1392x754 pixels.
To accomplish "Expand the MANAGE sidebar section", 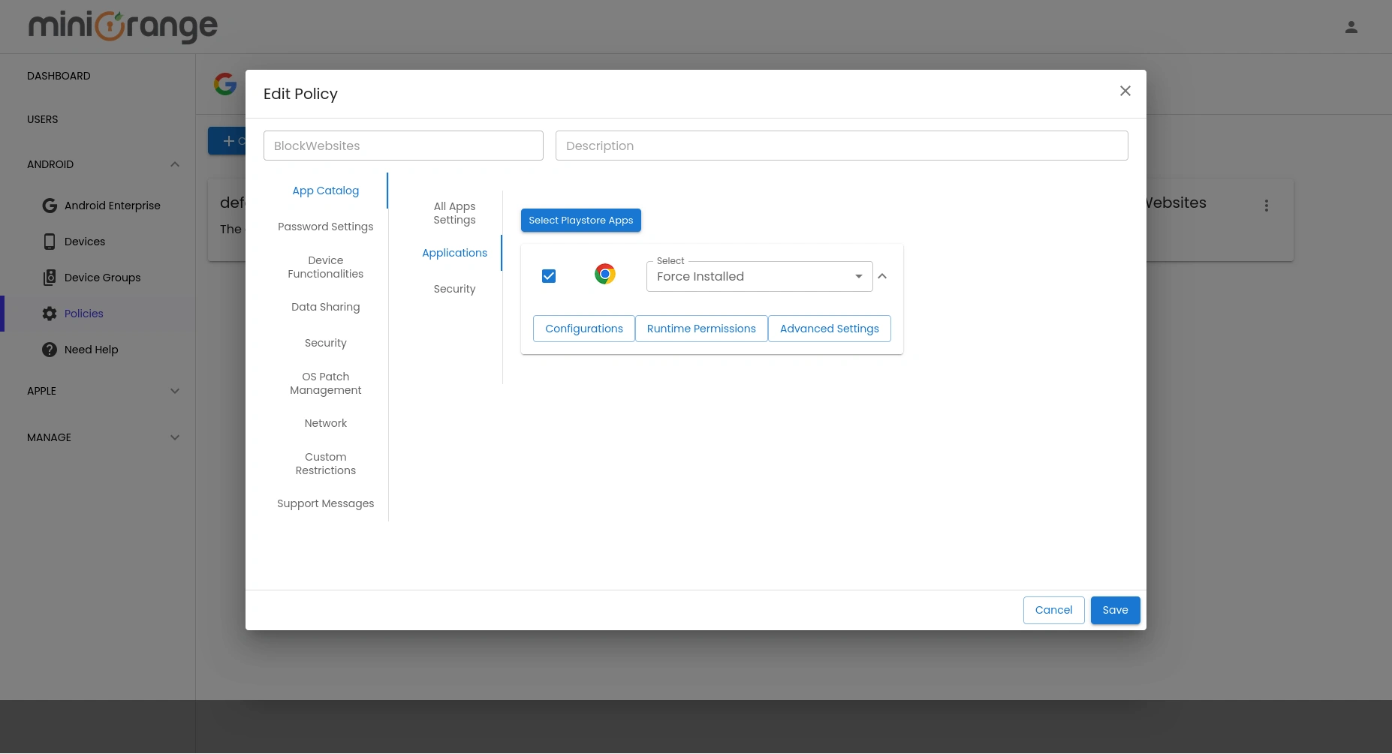I will pyautogui.click(x=174, y=437).
